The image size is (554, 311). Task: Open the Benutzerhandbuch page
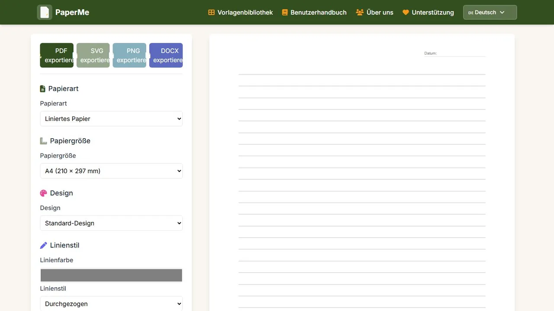coord(314,12)
